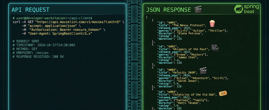Click the rating 8.1 line
This screenshot has height=110, width=269.
pos(169,36)
